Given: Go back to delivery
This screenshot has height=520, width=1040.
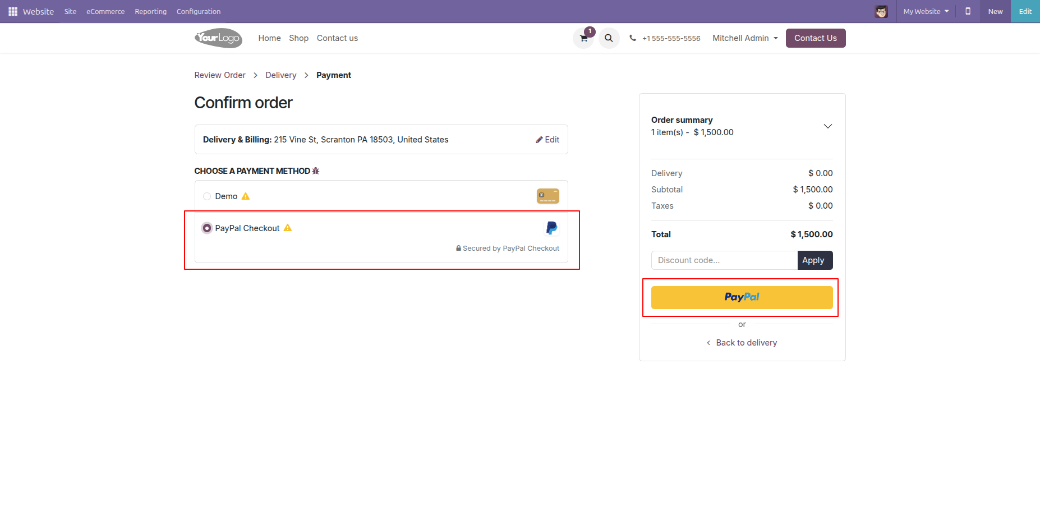Looking at the screenshot, I should point(742,343).
